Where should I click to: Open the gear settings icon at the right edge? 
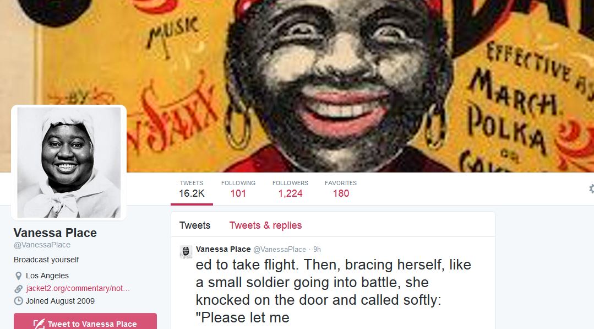point(591,188)
